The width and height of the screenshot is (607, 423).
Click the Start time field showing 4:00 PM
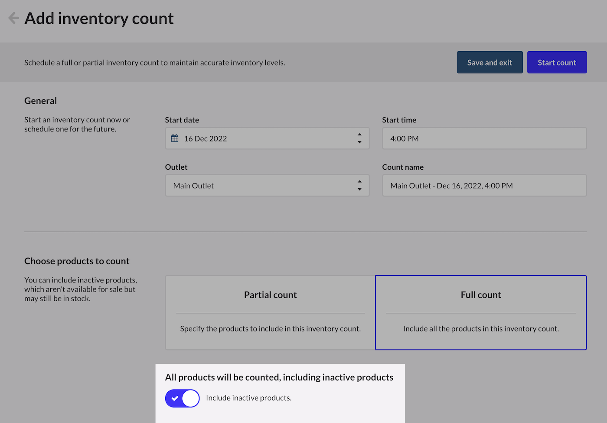click(484, 138)
